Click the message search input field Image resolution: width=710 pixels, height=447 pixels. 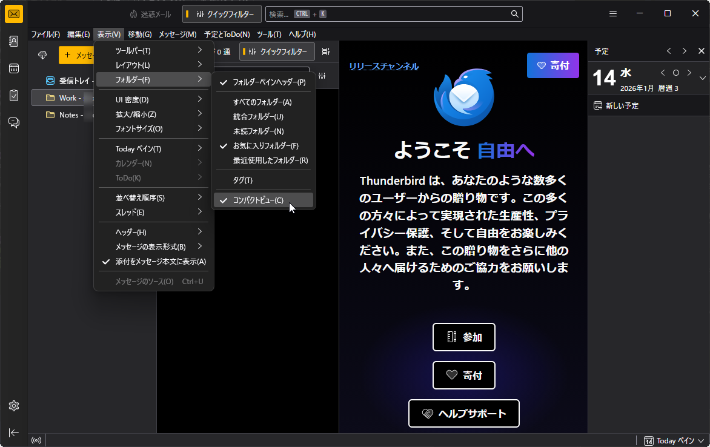394,13
